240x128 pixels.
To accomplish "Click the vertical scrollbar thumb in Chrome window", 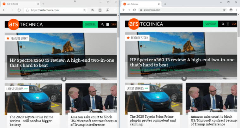I will (x=238, y=29).
